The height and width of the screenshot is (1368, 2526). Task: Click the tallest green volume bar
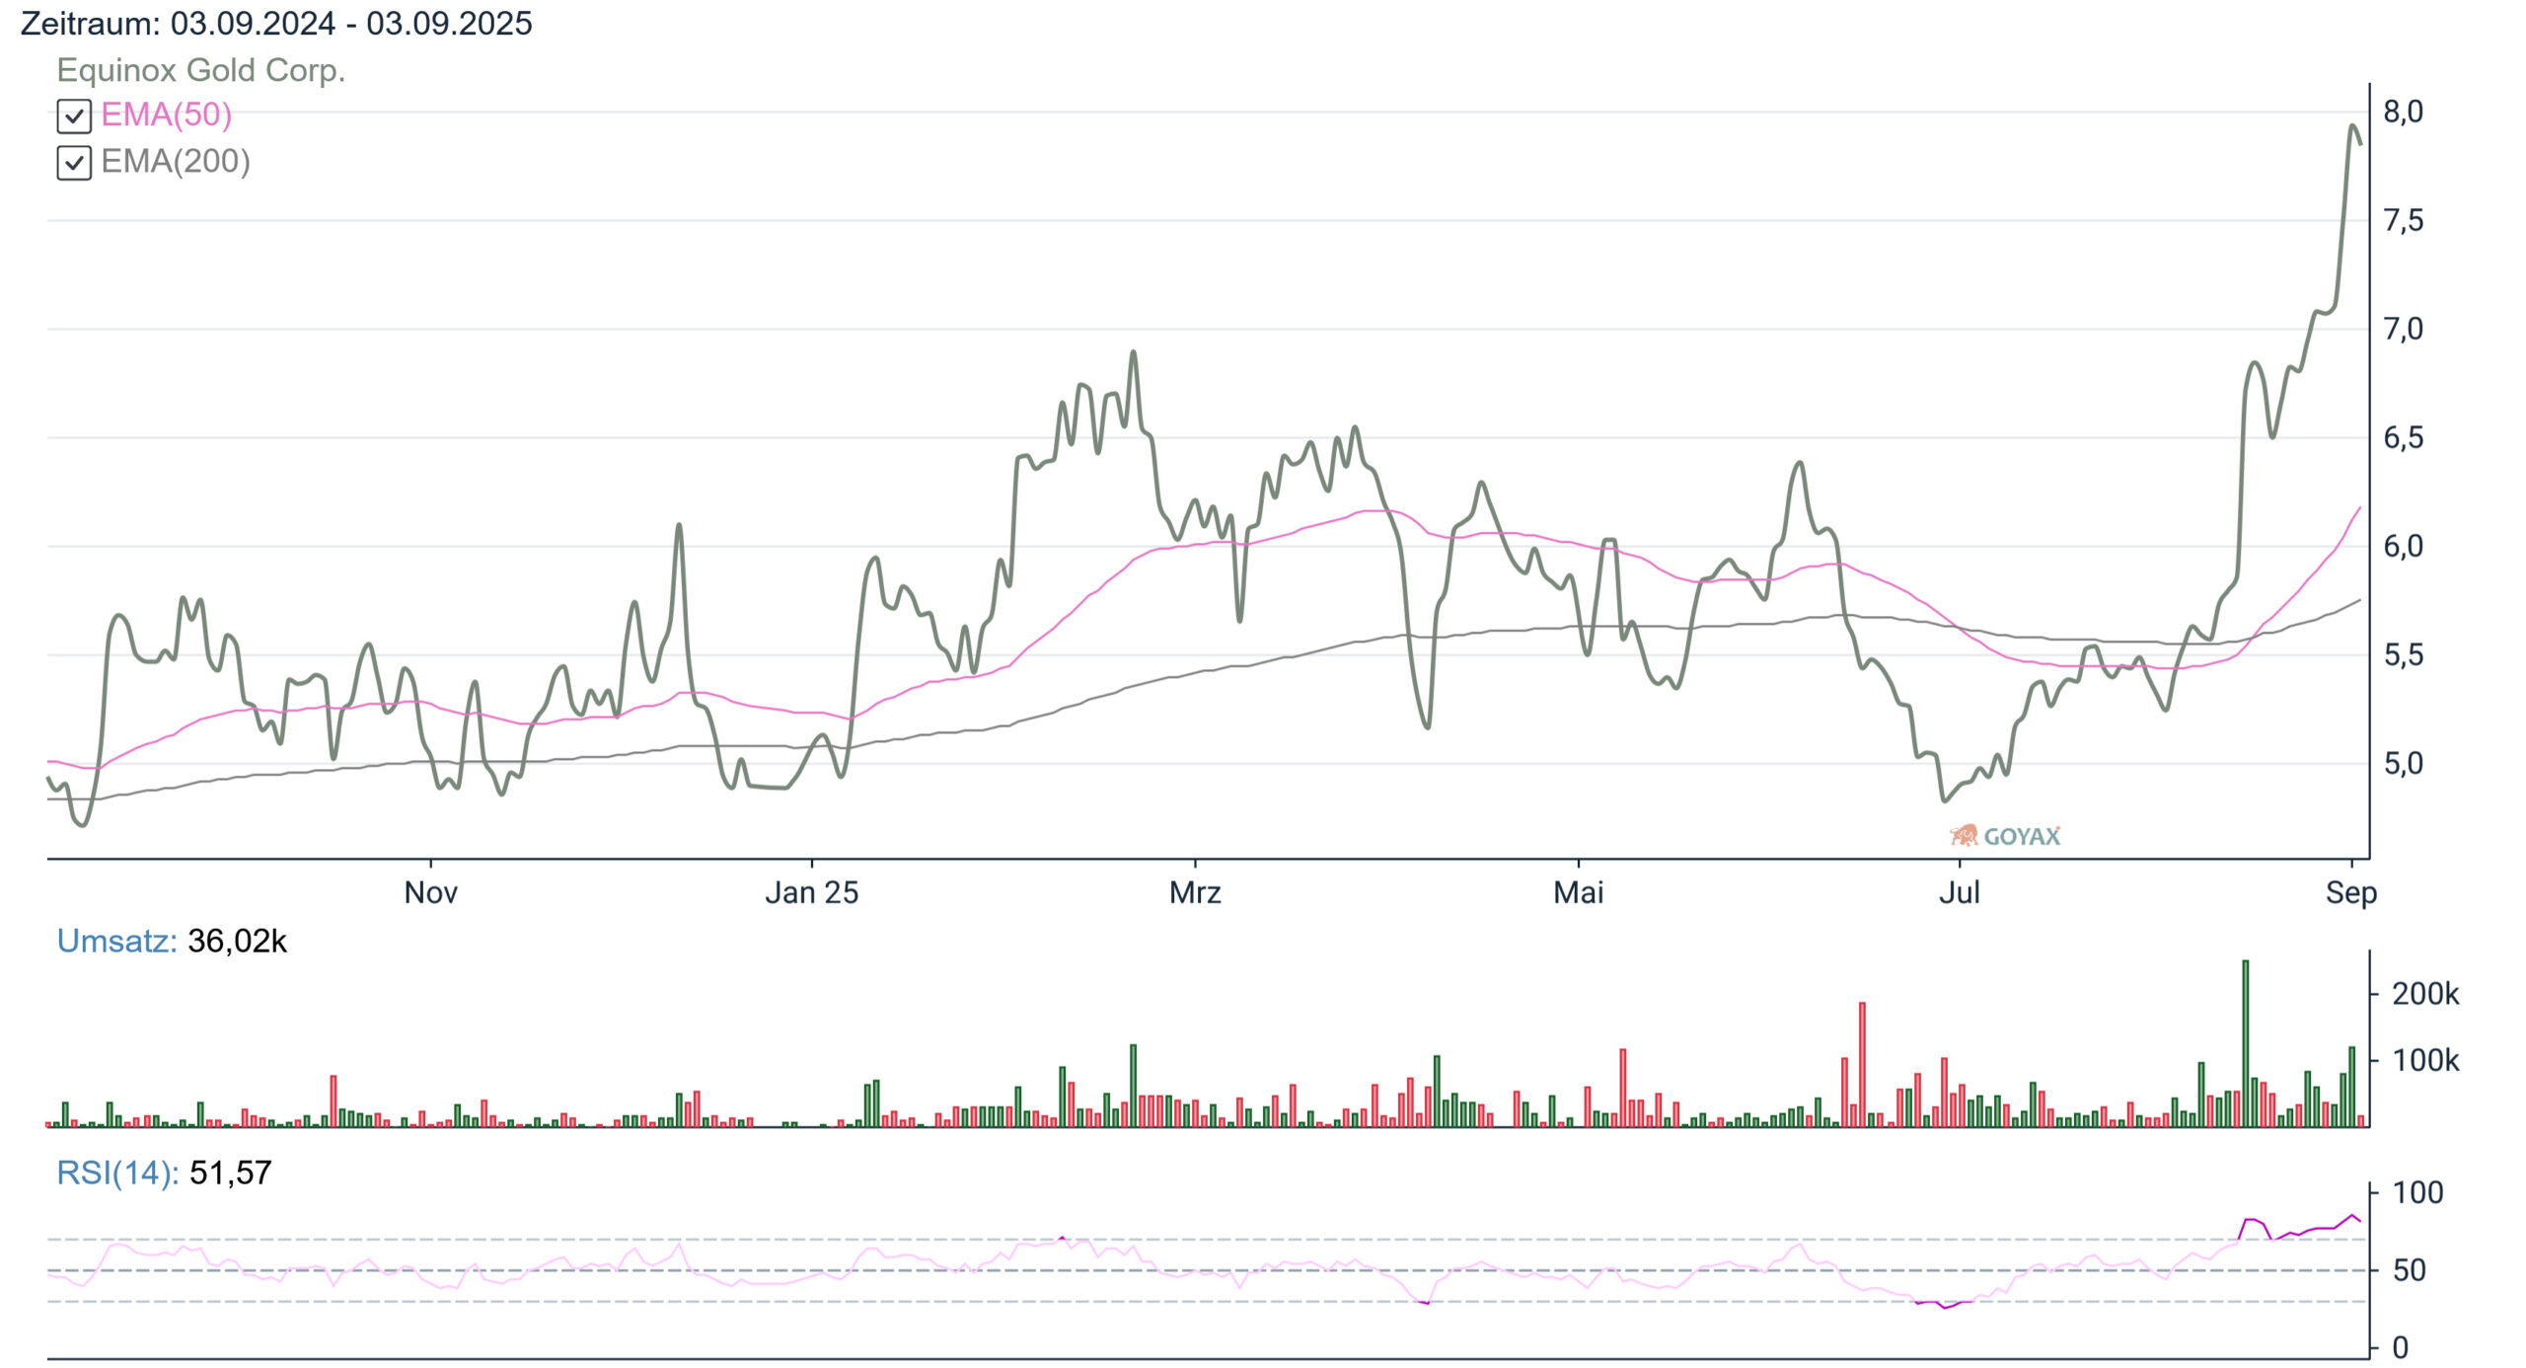[x=2246, y=1043]
